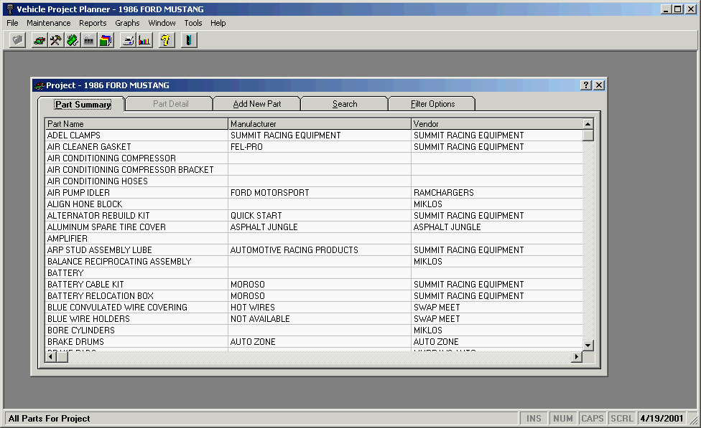Screen dimensions: 701x428
Task: Click the Vendor column header
Action: click(x=497, y=123)
